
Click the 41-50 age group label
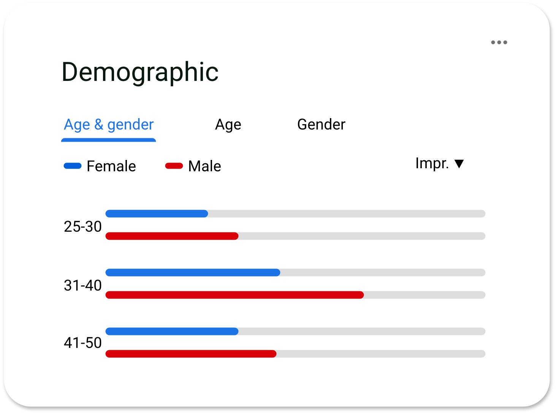coord(83,343)
